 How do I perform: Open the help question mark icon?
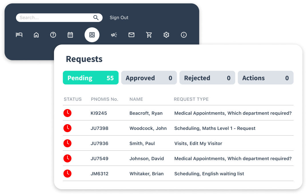tap(53, 35)
